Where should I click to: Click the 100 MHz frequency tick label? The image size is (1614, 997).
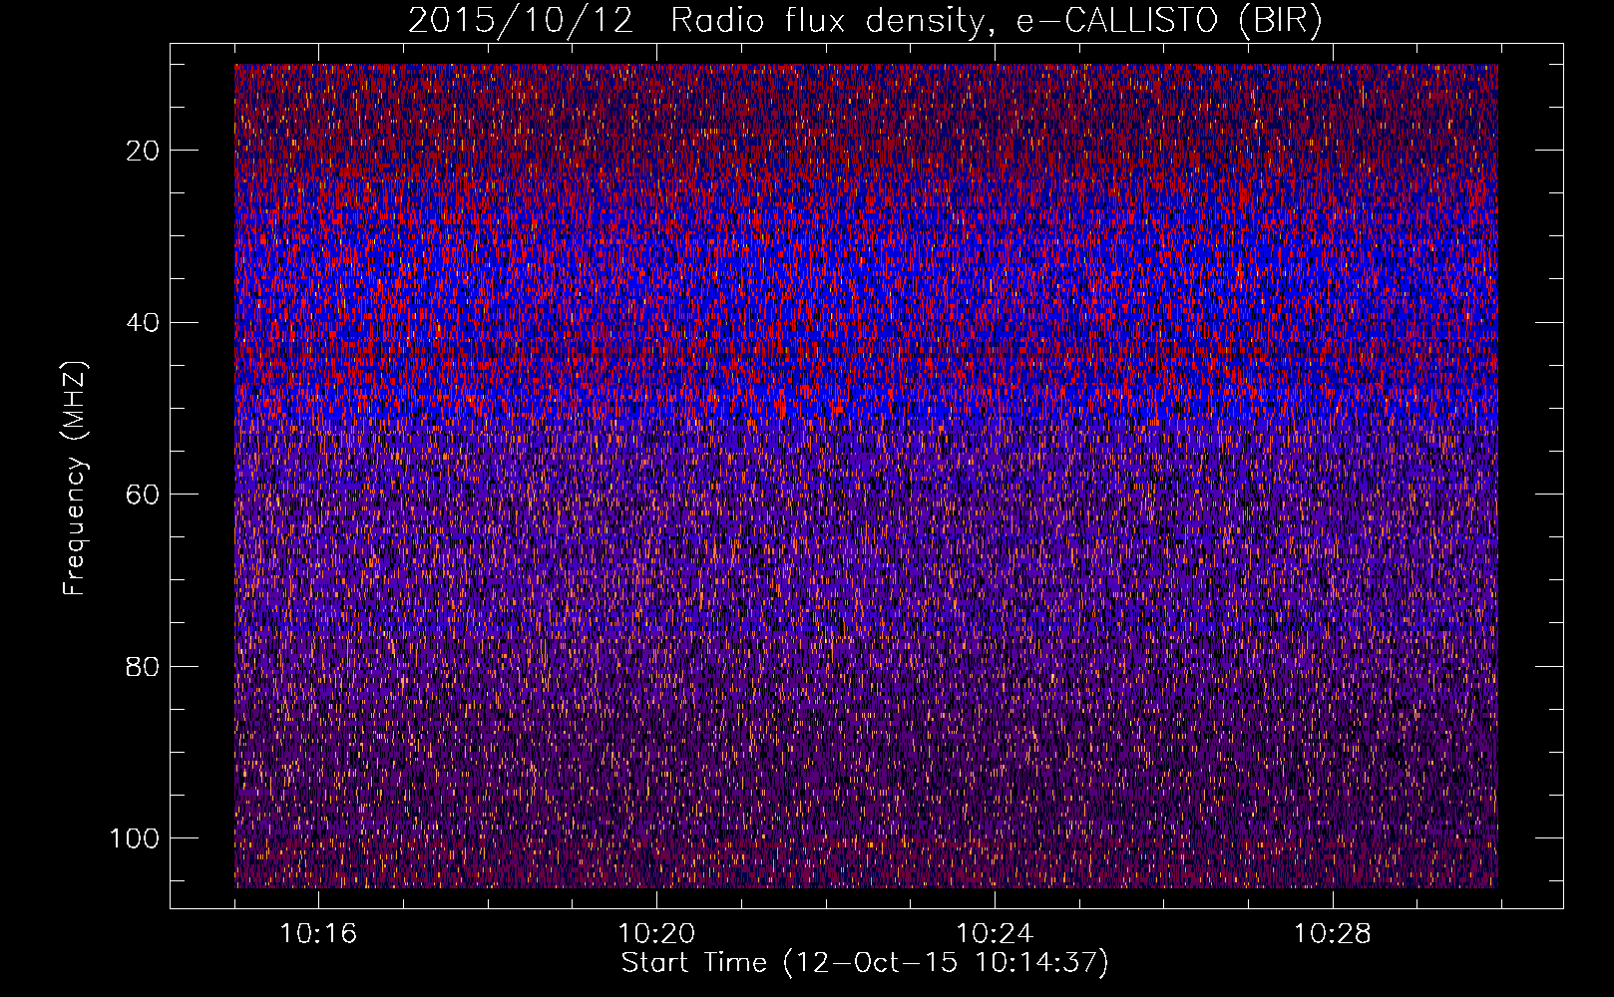[x=135, y=838]
